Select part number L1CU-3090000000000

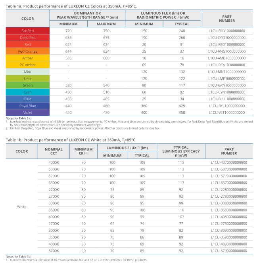[x=229, y=231]
